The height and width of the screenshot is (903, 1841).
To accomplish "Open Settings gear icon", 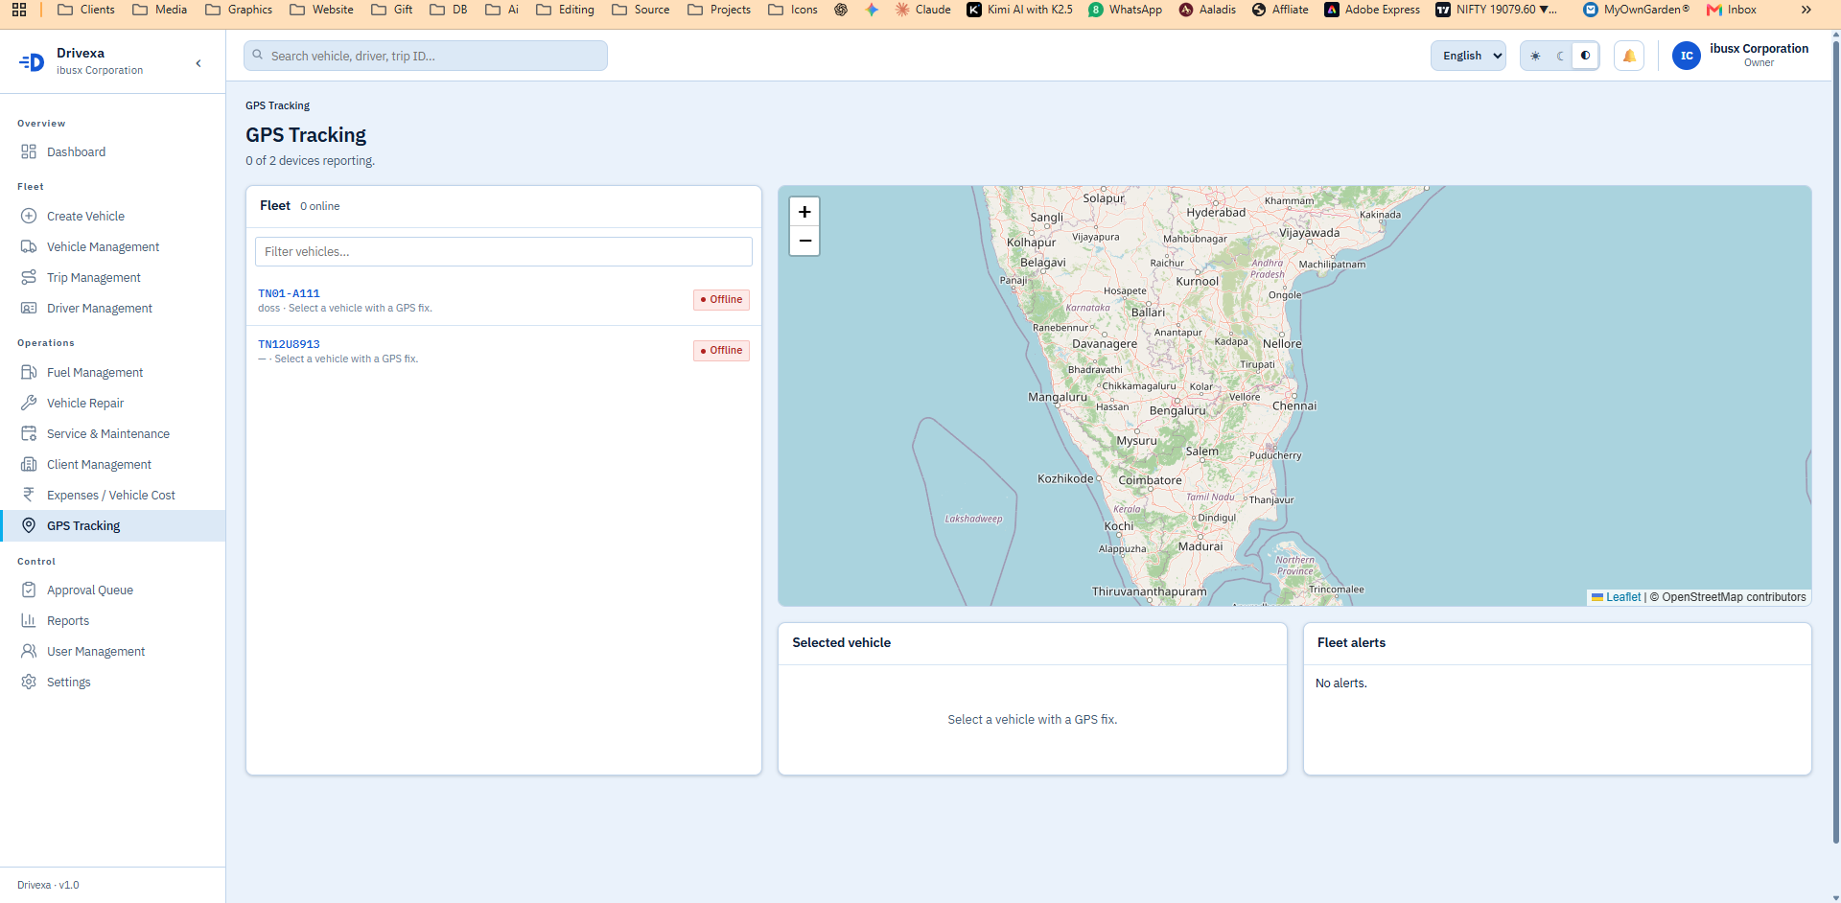I will pos(29,682).
